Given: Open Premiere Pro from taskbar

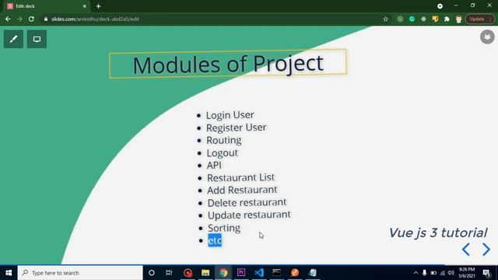Looking at the screenshot, I should [241, 273].
